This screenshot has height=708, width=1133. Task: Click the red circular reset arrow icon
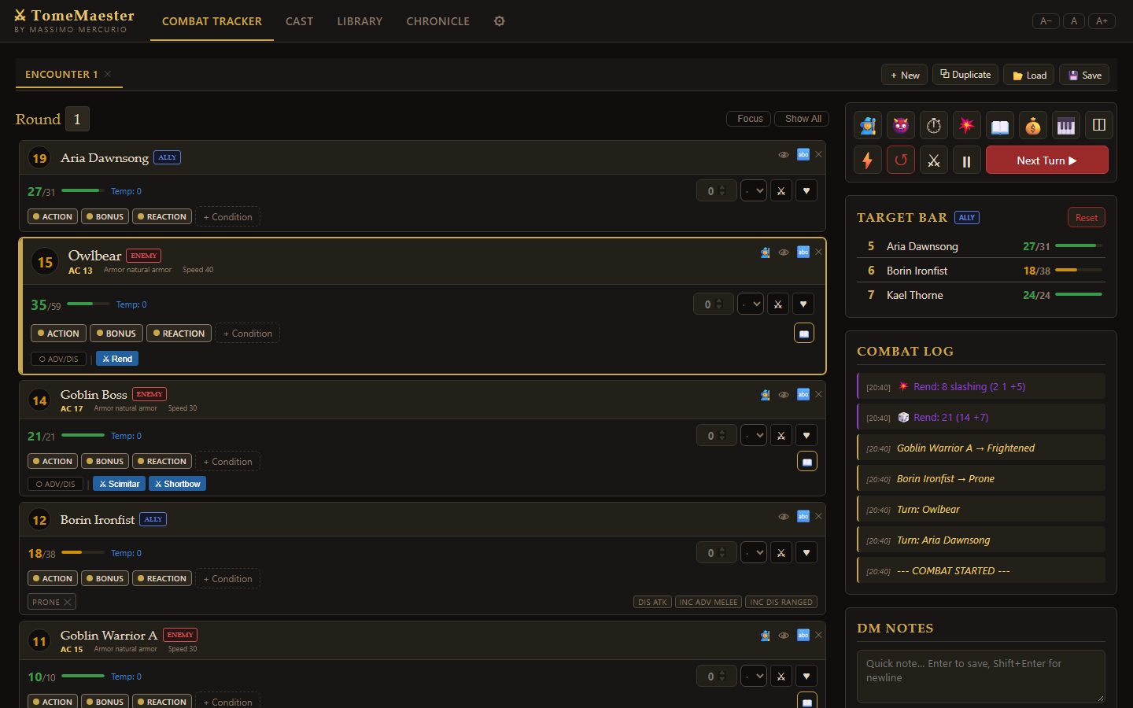pos(901,160)
